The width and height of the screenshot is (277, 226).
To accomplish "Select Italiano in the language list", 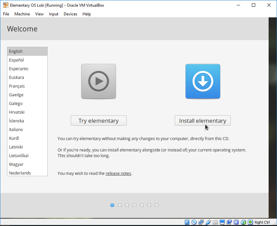I will pos(27,129).
